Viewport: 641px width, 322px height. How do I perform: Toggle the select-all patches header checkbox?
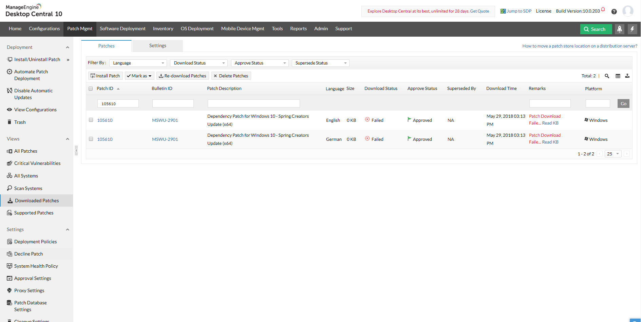click(x=91, y=89)
